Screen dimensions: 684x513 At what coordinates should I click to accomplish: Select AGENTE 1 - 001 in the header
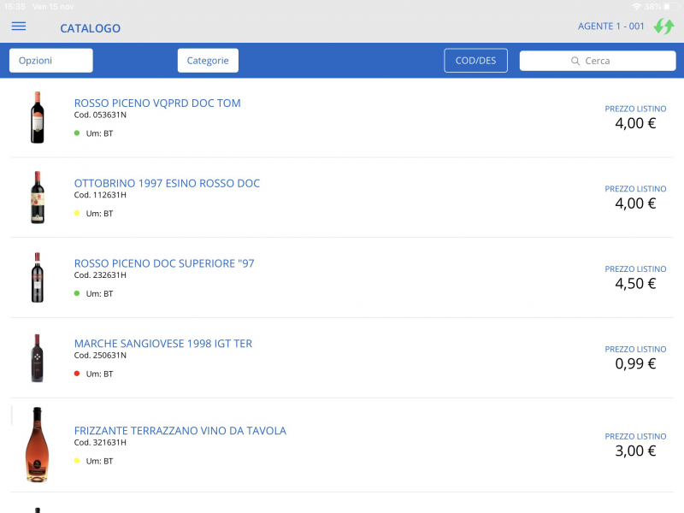point(610,27)
